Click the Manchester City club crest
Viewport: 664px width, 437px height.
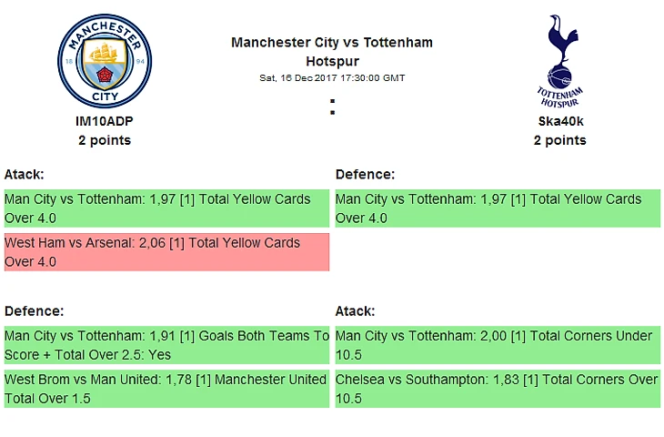[x=105, y=61]
